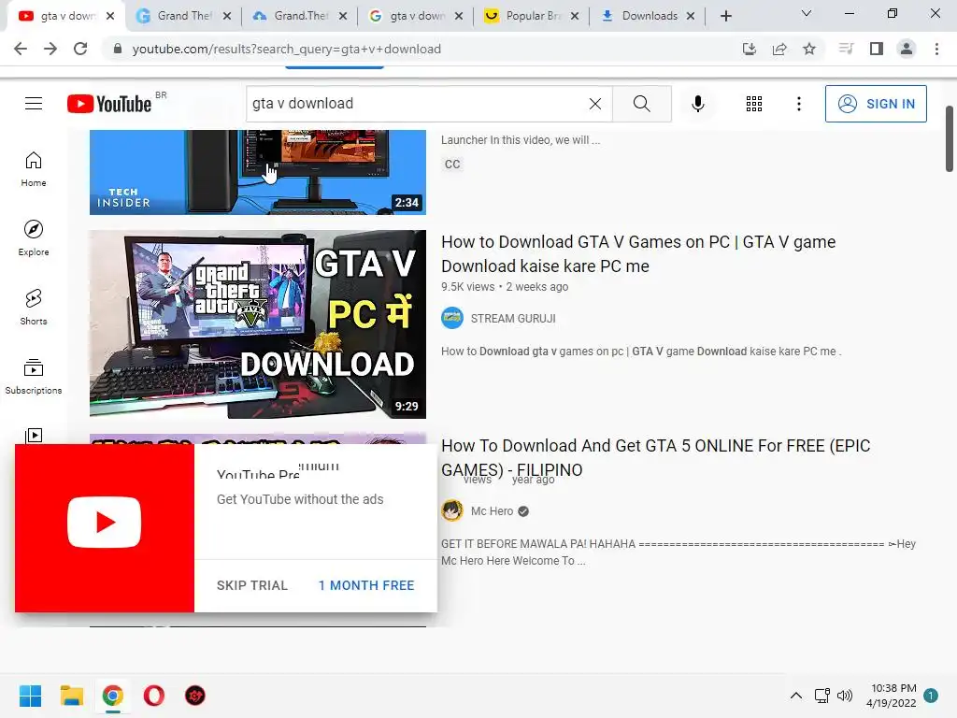Open YouTube settings three-dot menu
This screenshot has width=957, height=718.
click(798, 104)
